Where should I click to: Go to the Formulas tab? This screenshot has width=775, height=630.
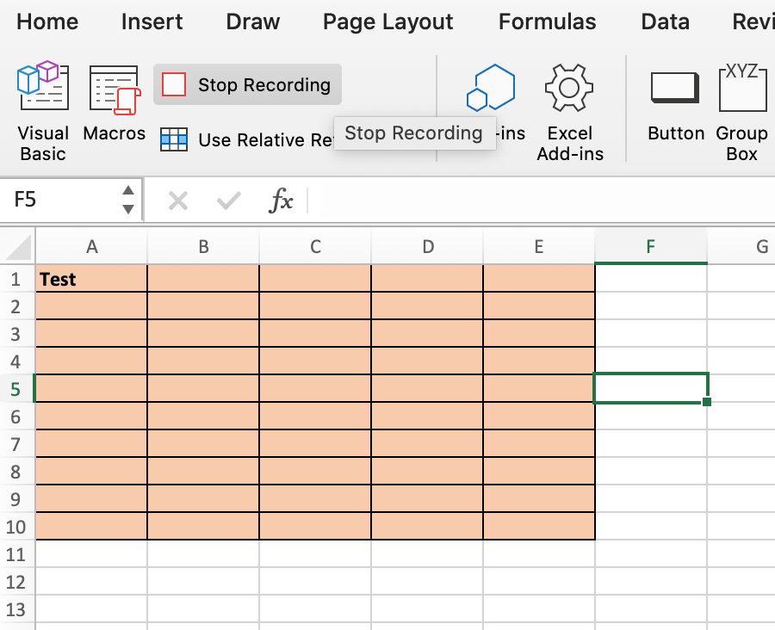tap(547, 22)
